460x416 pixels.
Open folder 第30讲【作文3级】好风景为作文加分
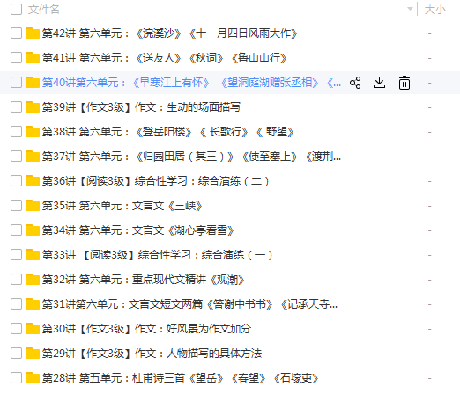coord(146,329)
